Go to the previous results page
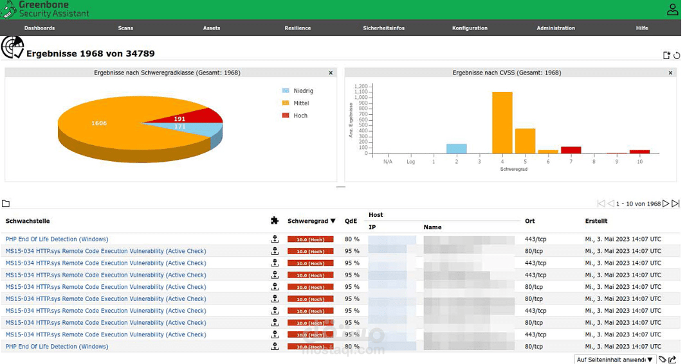 [610, 204]
